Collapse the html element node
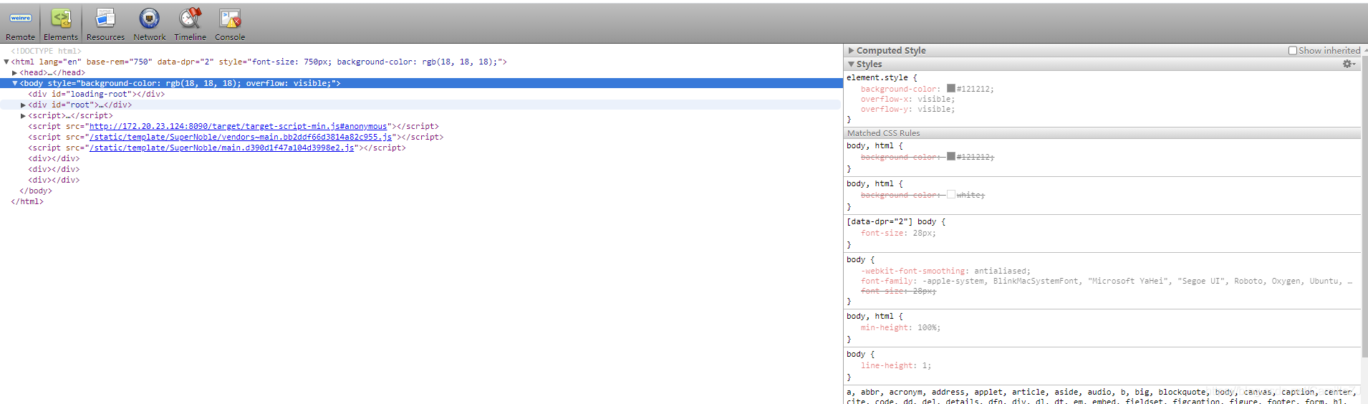Image resolution: width=1368 pixels, height=404 pixels. (x=6, y=62)
